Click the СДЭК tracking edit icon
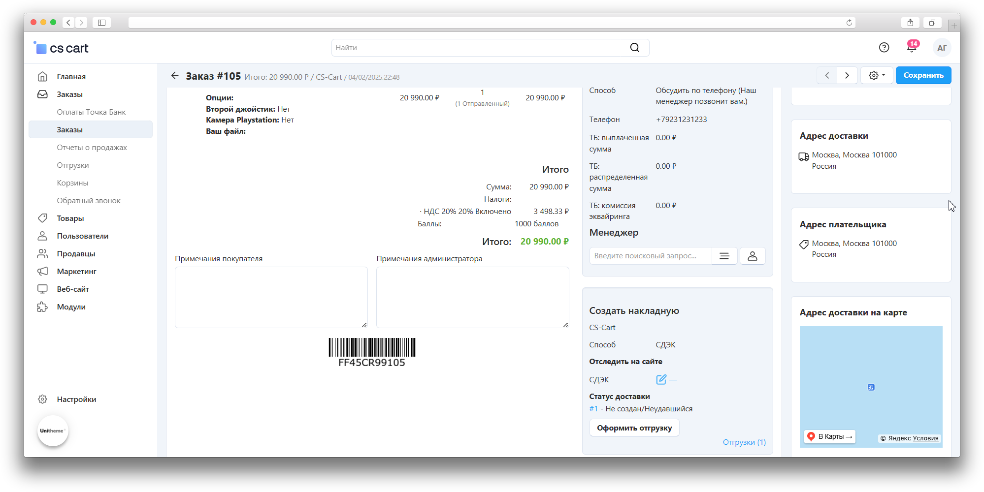This screenshot has height=492, width=984. coord(661,379)
